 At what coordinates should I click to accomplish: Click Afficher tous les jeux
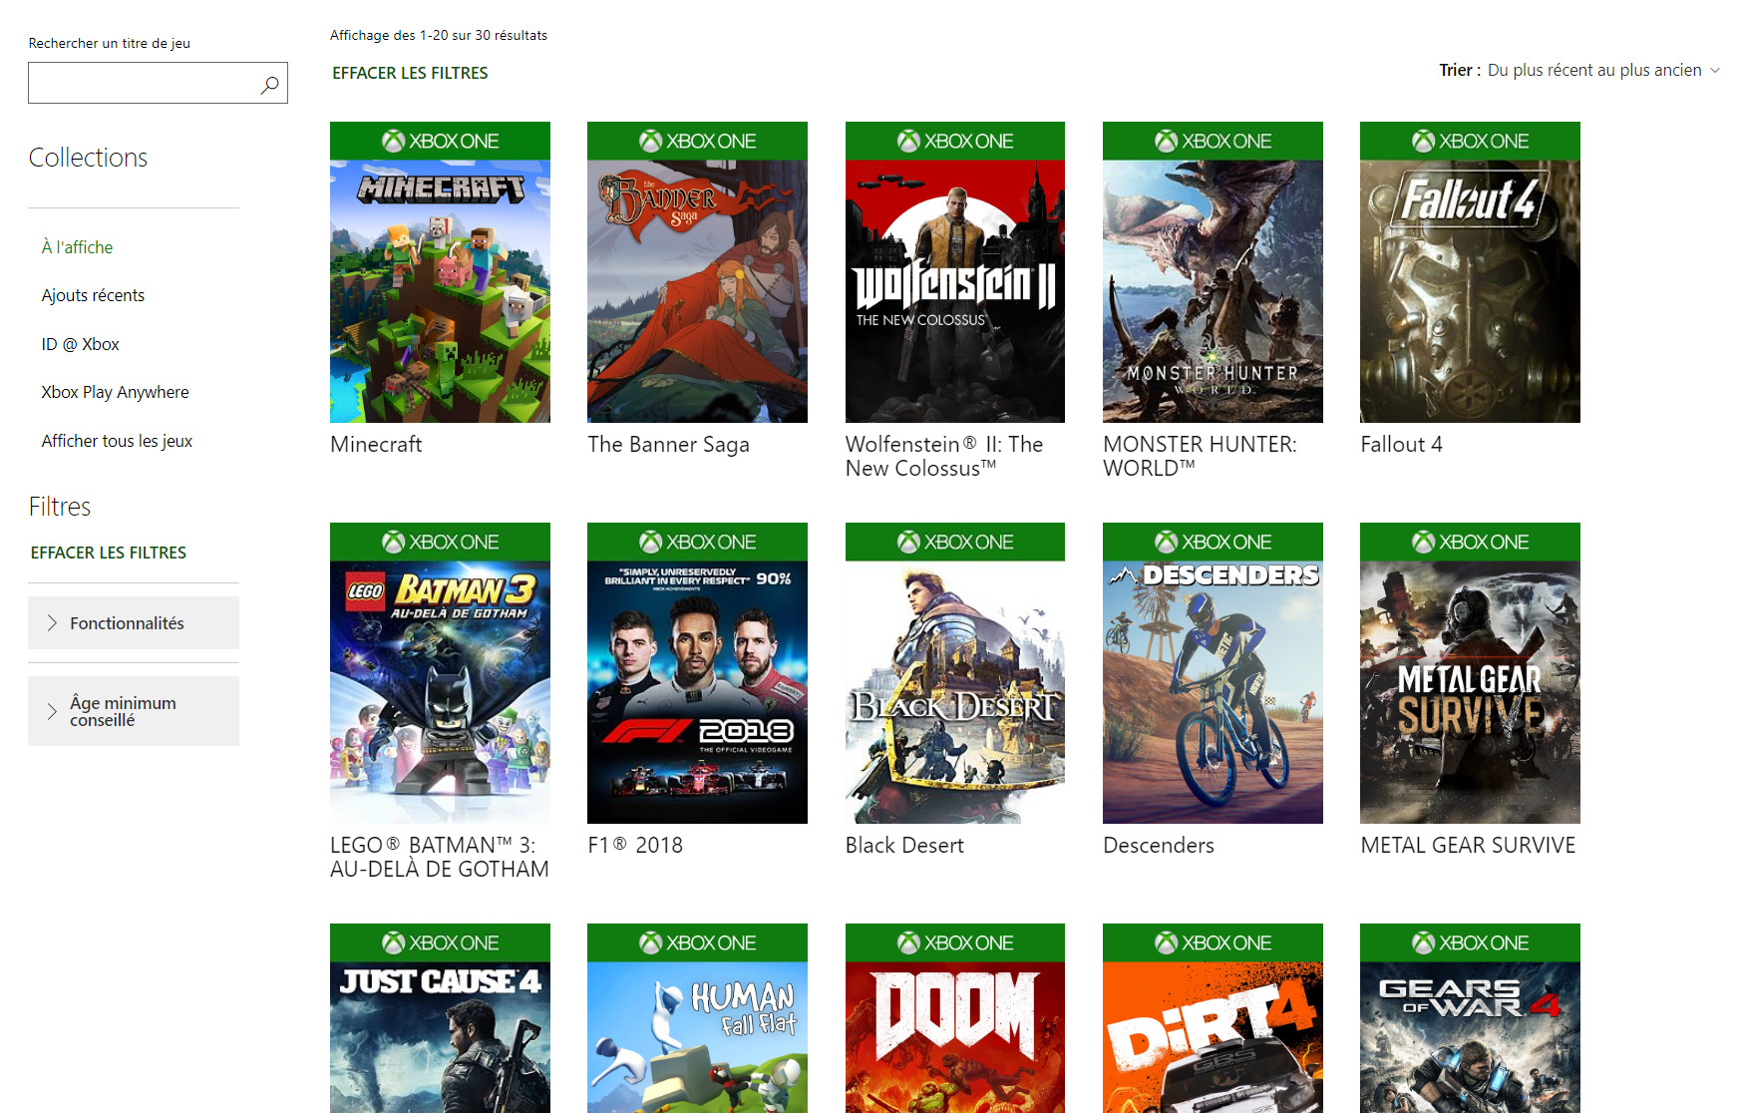tap(117, 441)
